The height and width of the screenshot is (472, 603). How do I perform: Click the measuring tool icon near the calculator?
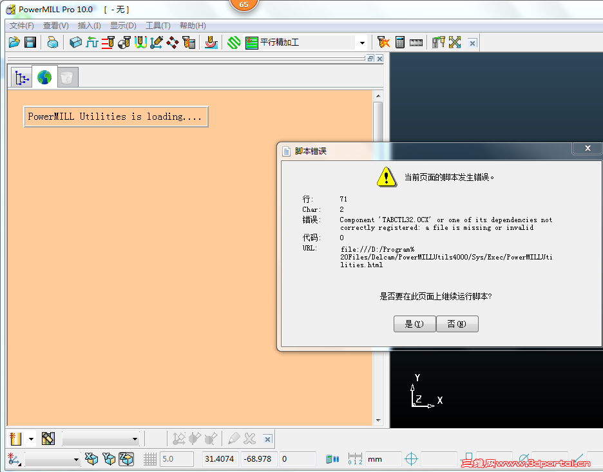tap(416, 42)
